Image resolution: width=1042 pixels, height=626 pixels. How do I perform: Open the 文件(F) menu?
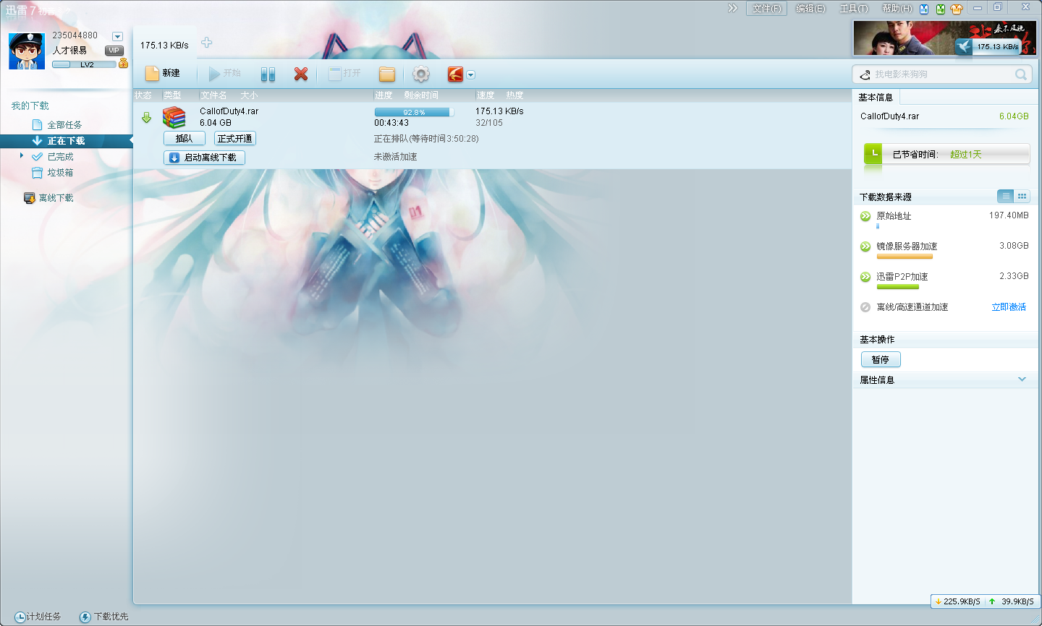click(x=767, y=9)
